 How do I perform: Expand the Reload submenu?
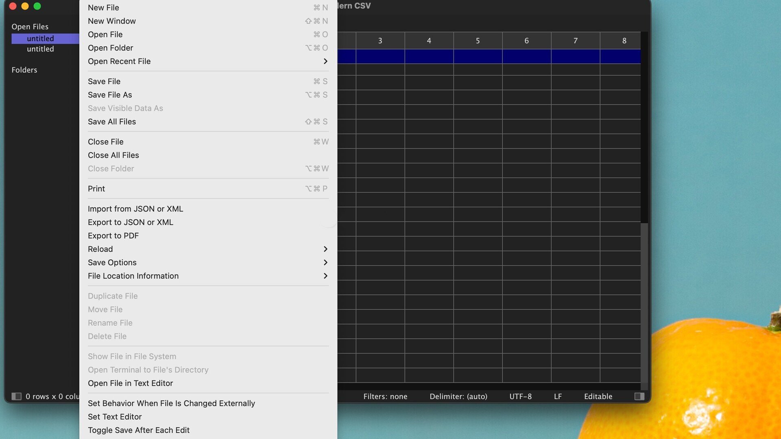point(208,249)
